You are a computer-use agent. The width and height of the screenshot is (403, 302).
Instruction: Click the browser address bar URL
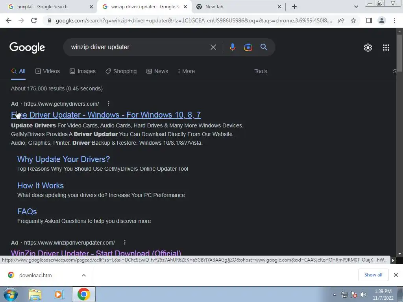coord(194,20)
